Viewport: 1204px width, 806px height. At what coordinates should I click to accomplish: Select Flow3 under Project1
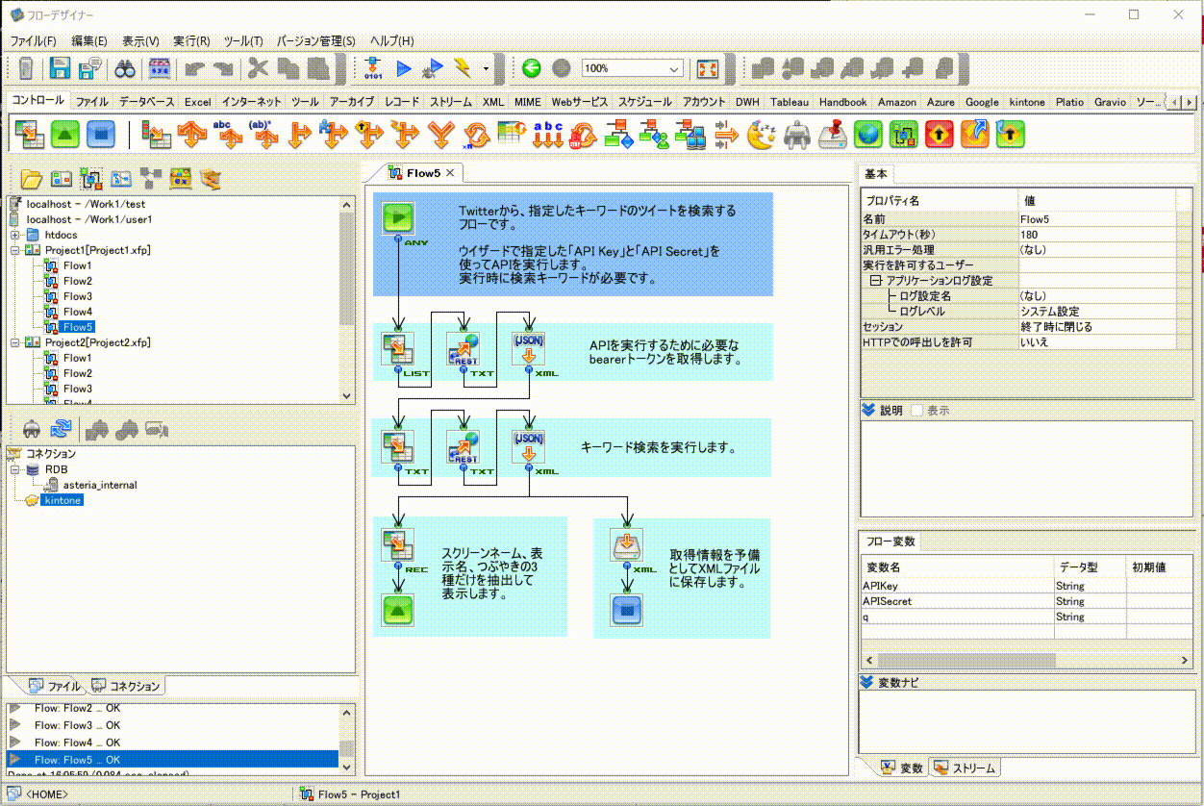[78, 296]
